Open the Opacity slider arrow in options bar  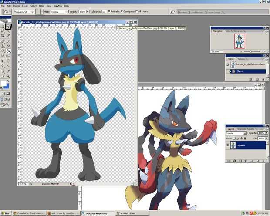[x=88, y=12]
